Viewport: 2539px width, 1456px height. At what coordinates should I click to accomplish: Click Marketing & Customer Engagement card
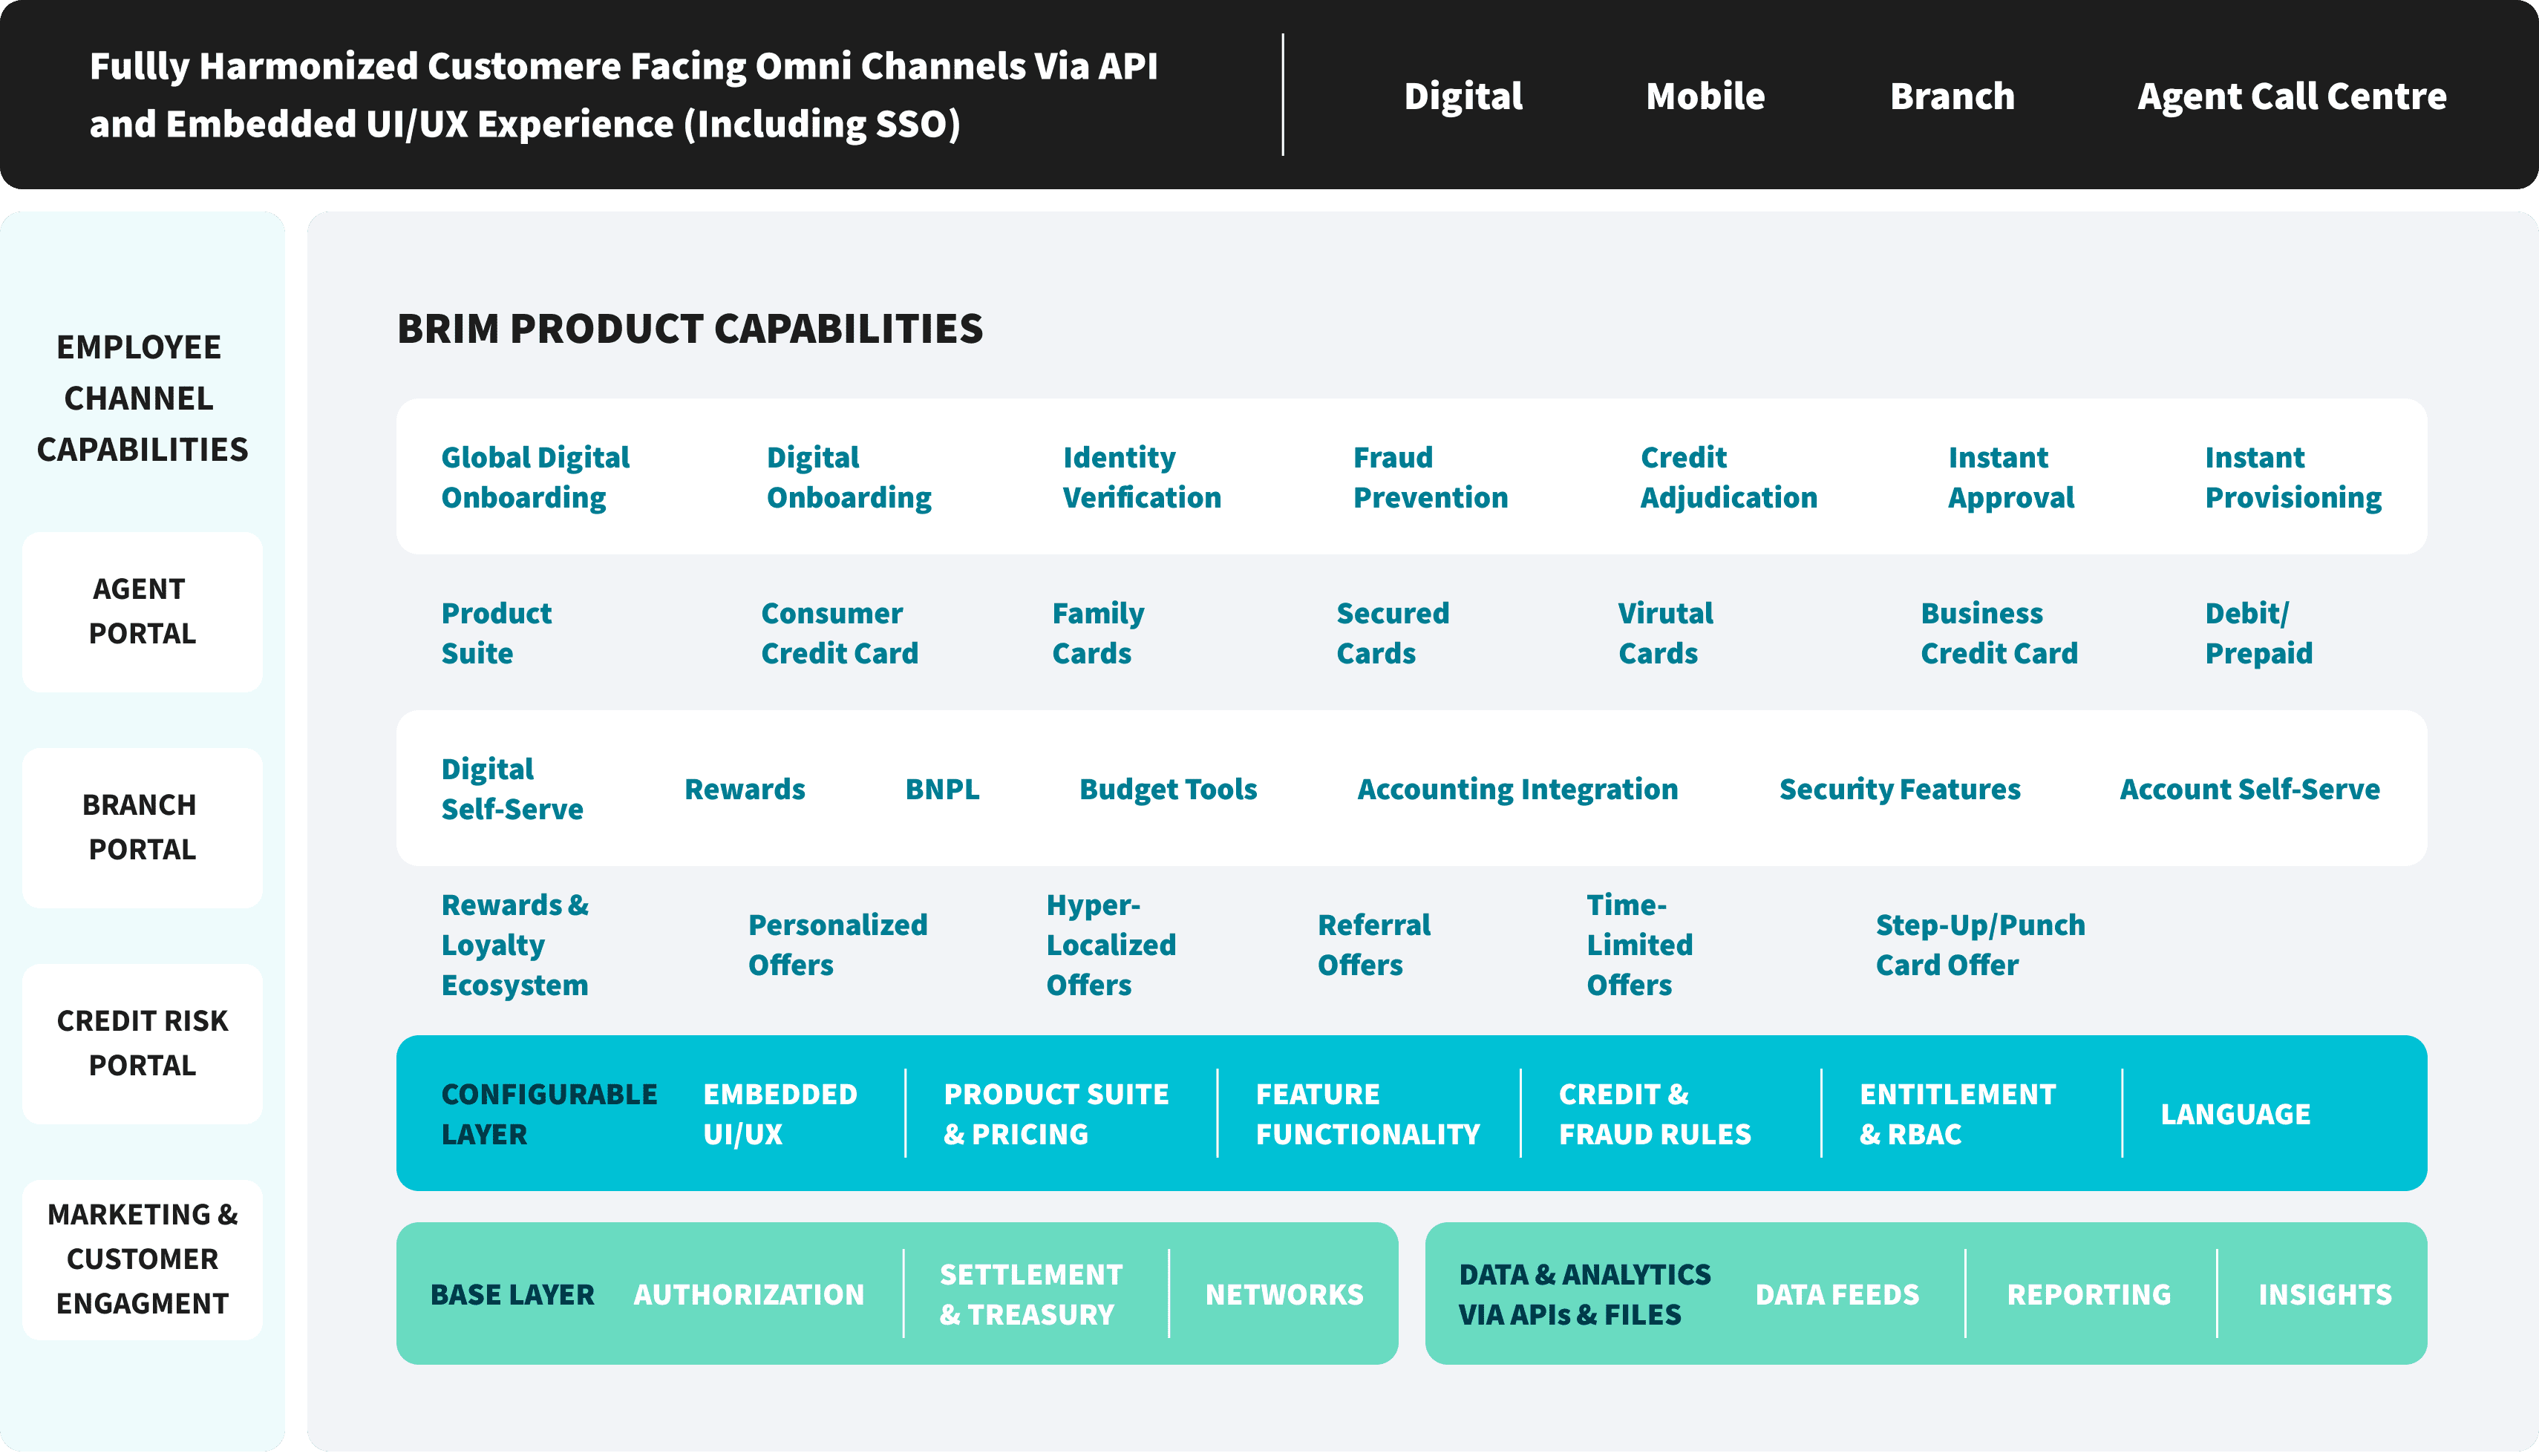tap(142, 1259)
